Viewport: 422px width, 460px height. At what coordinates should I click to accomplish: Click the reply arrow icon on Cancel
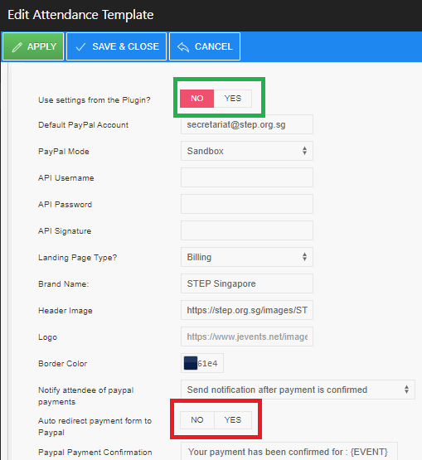183,47
